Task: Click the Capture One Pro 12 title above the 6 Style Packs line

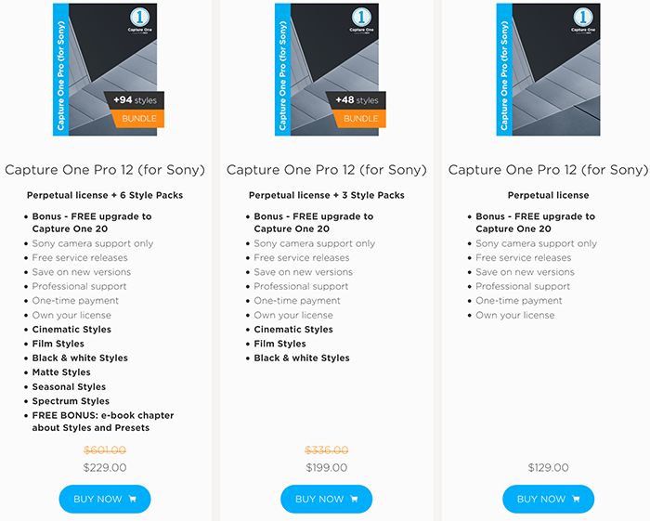Action: [105, 170]
